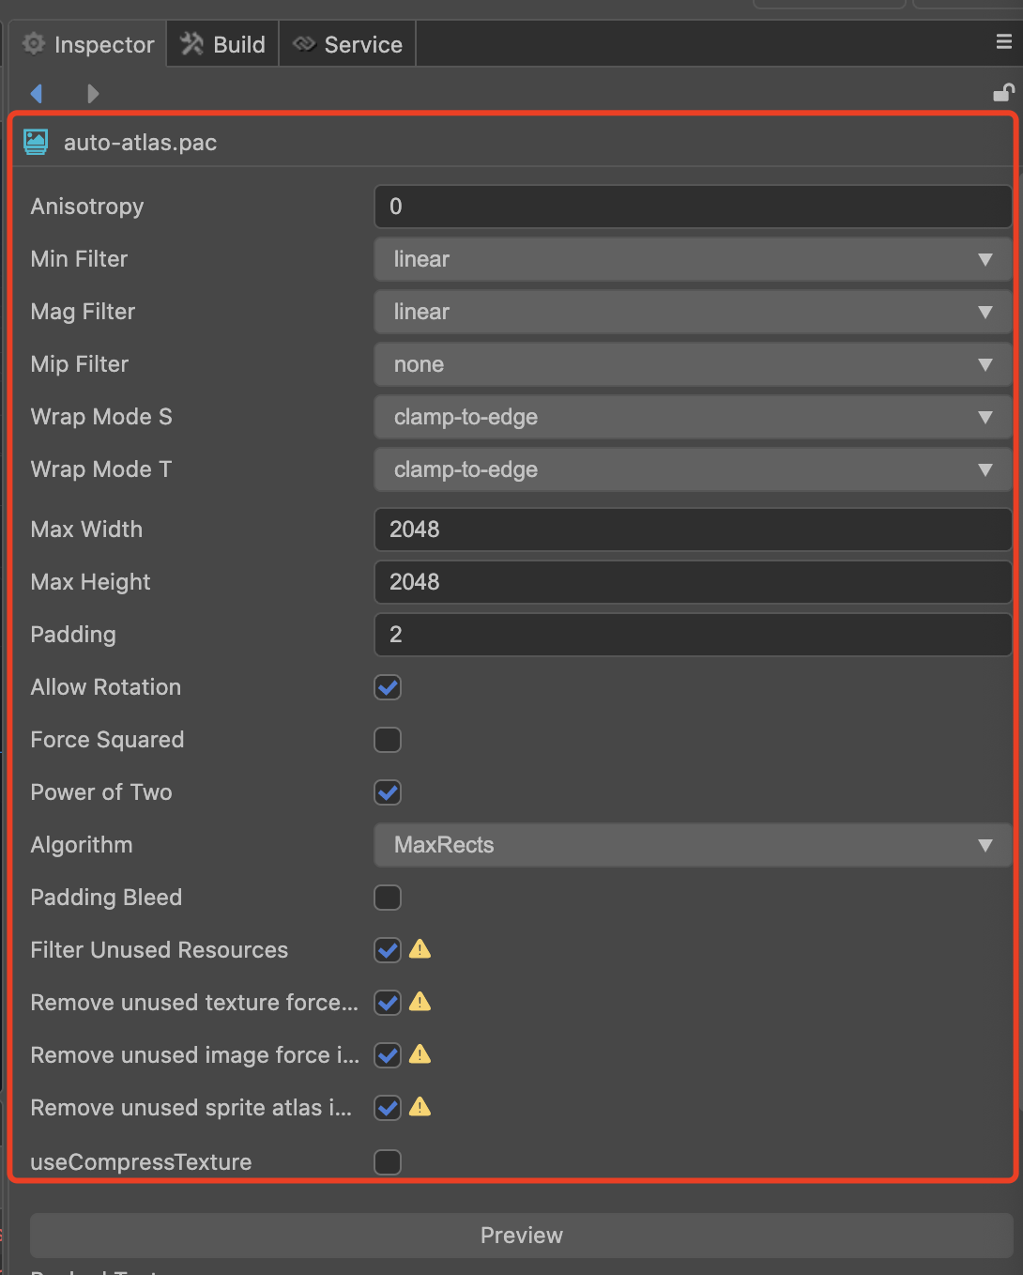Open the Wrap Mode T dropdown

pos(693,469)
